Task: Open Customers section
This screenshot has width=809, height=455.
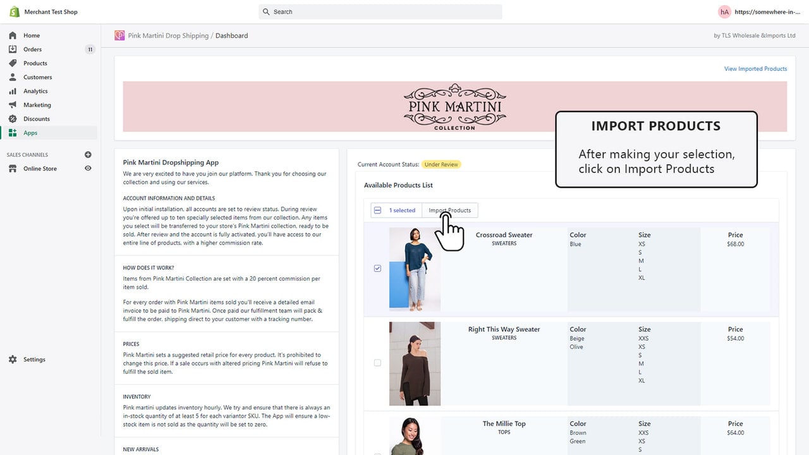Action: [x=38, y=77]
